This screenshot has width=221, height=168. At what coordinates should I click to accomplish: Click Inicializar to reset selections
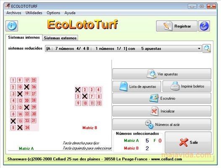pyautogui.click(x=162, y=111)
